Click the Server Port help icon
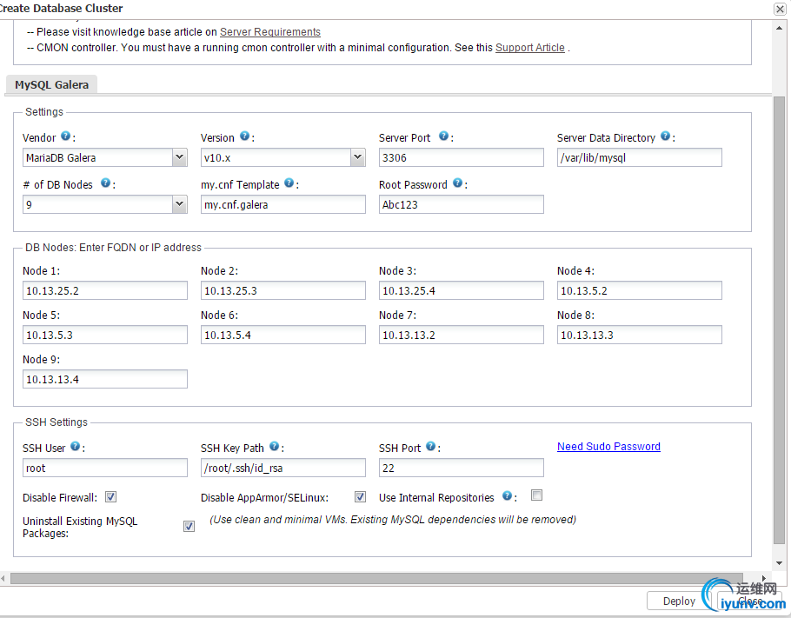791x618 pixels. click(x=443, y=136)
